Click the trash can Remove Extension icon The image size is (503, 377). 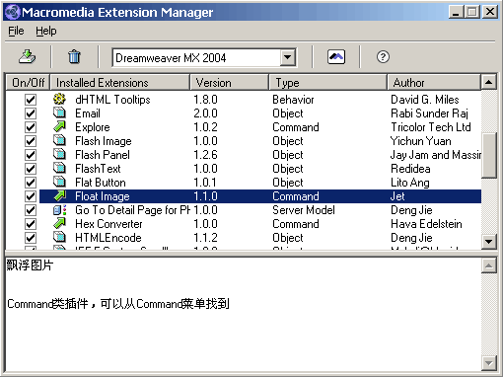pos(74,57)
